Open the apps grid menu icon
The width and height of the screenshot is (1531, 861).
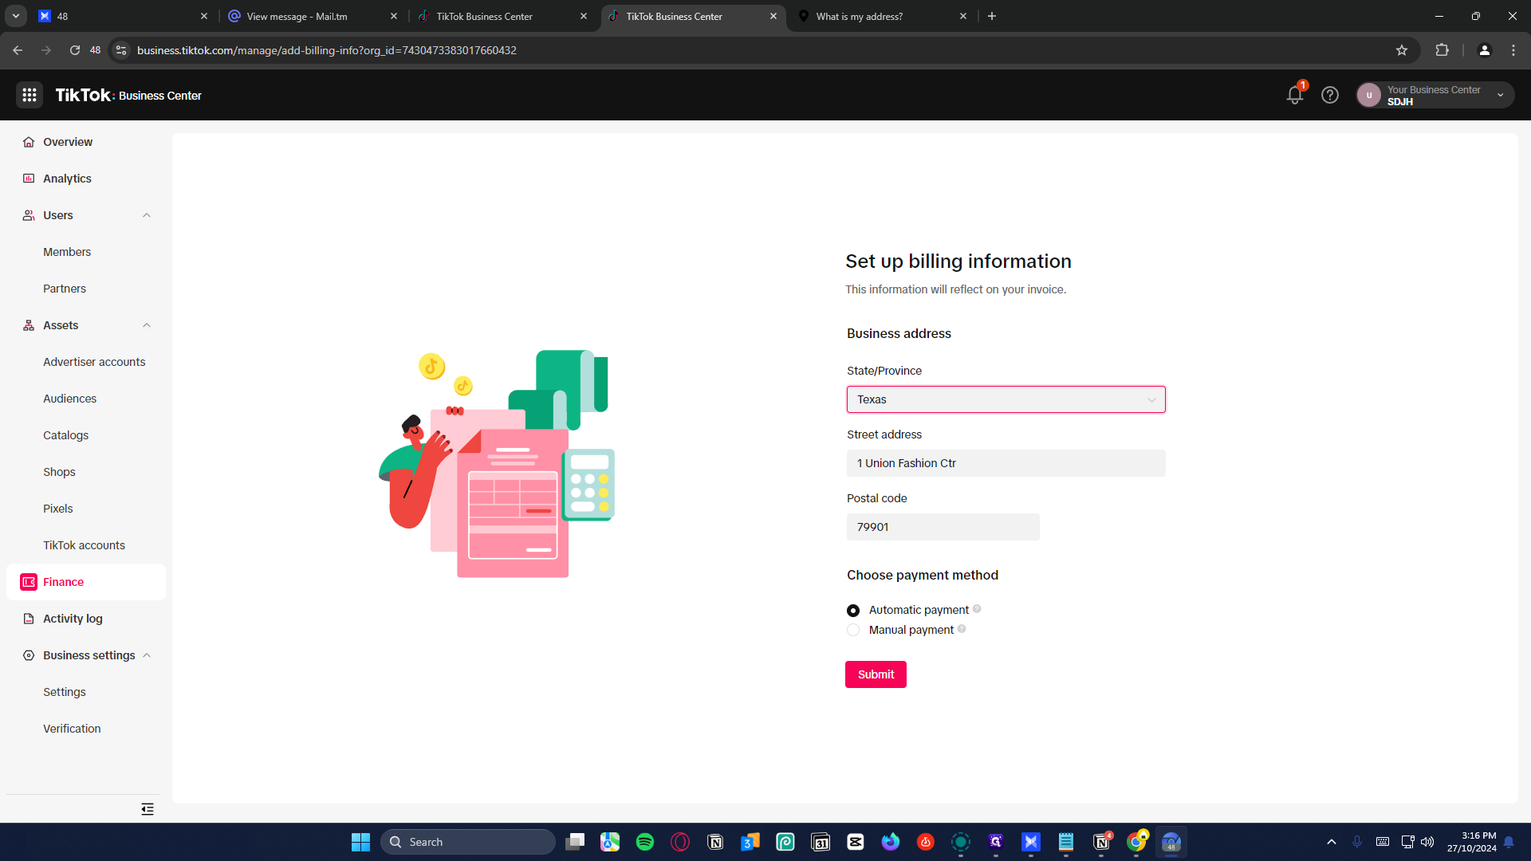(x=30, y=95)
